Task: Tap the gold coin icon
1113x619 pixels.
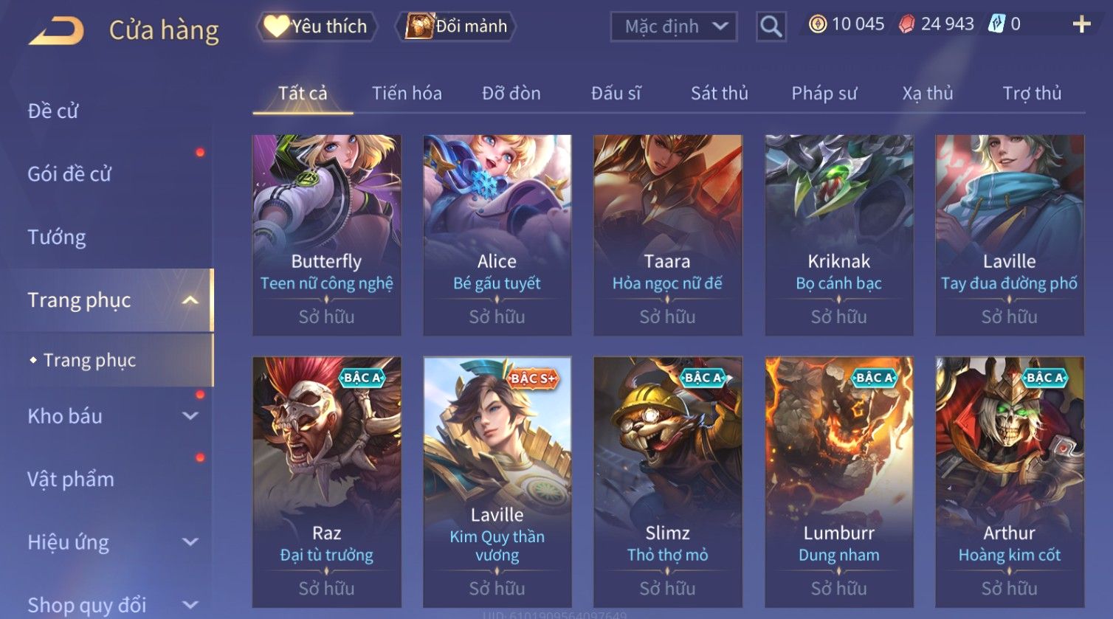Action: 817,25
